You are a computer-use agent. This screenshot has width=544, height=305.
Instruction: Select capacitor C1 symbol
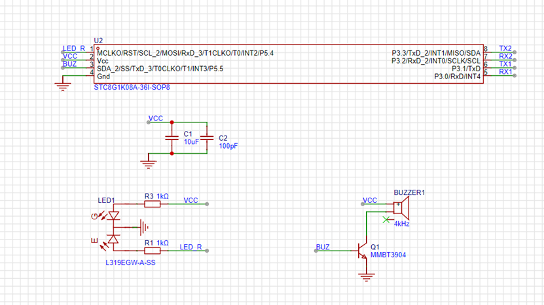tap(172, 138)
